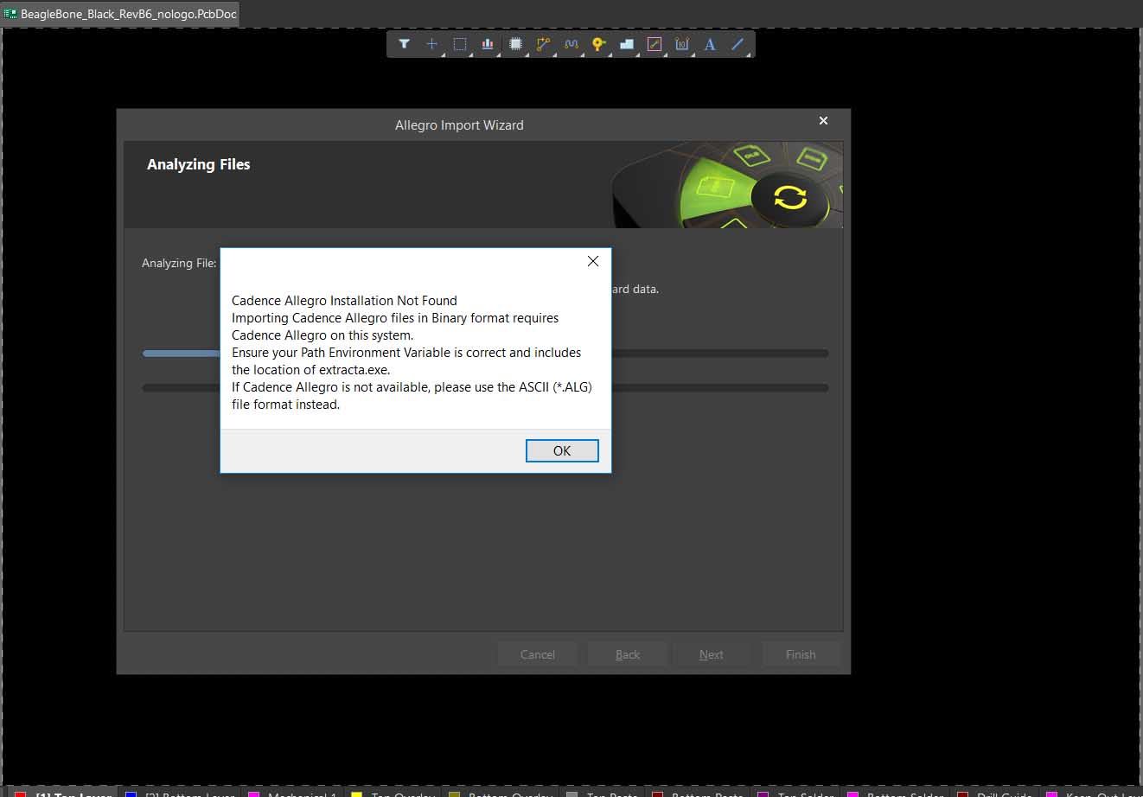The image size is (1143, 797).
Task: Close the Allegro Import Wizard window
Action: click(823, 121)
